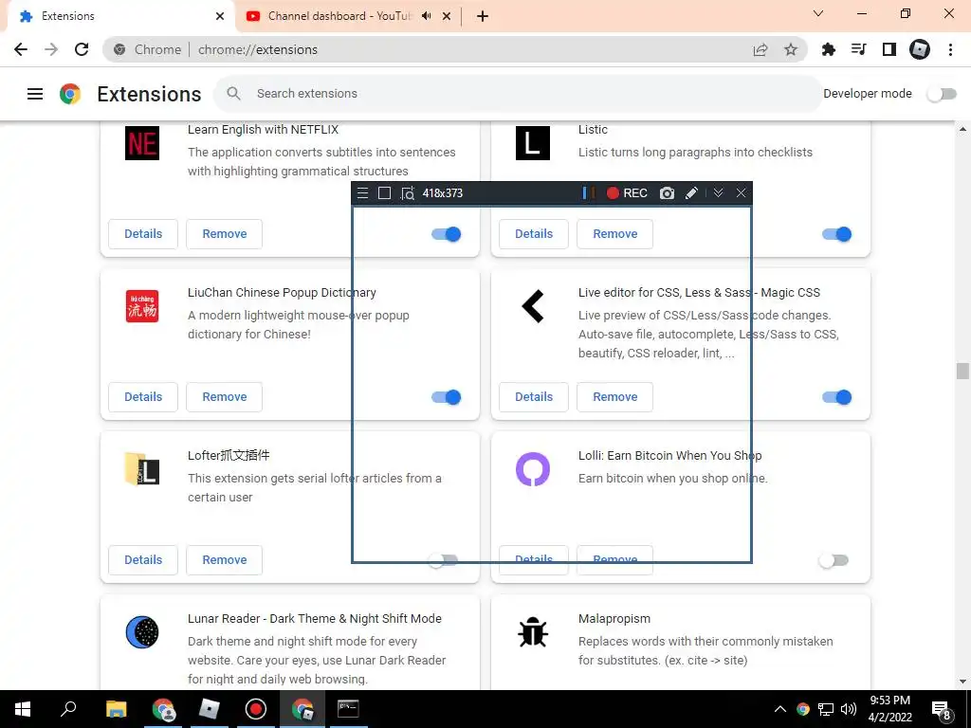Viewport: 971px width, 728px height.
Task: Remove the Lofter extension
Action: point(224,559)
